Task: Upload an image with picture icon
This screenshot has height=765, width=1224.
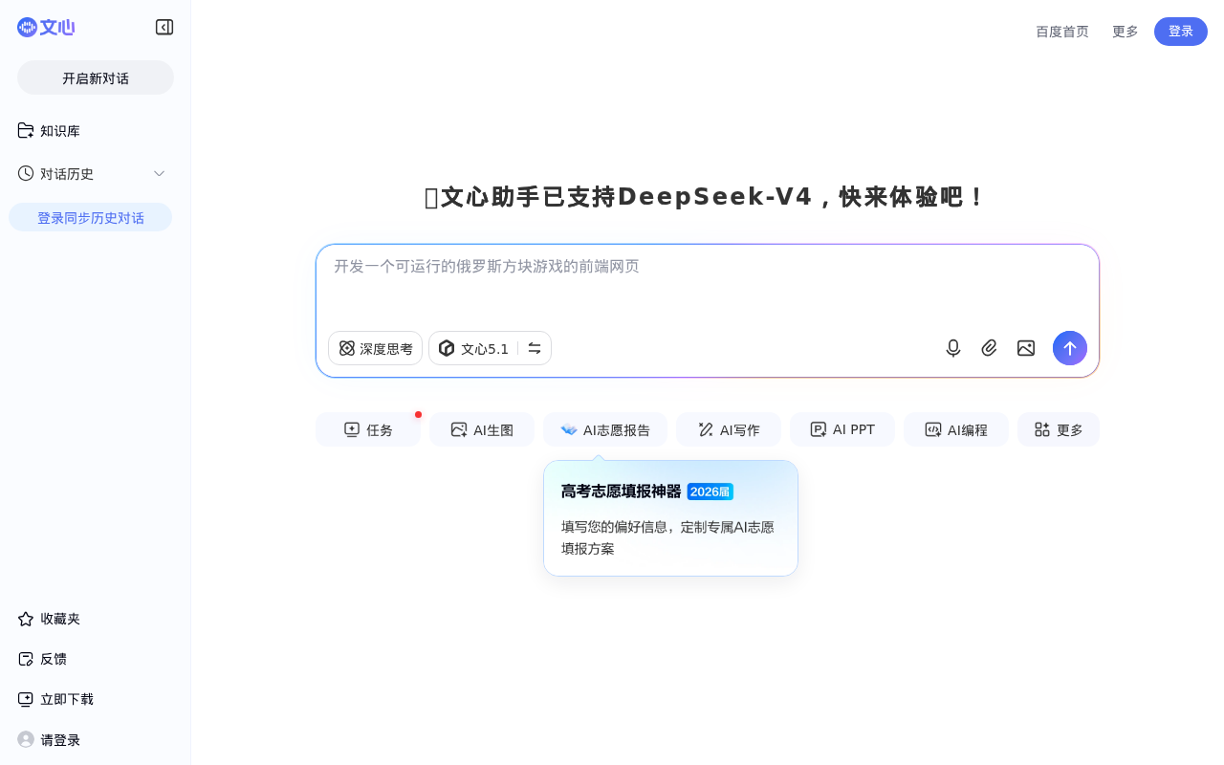Action: [1026, 348]
